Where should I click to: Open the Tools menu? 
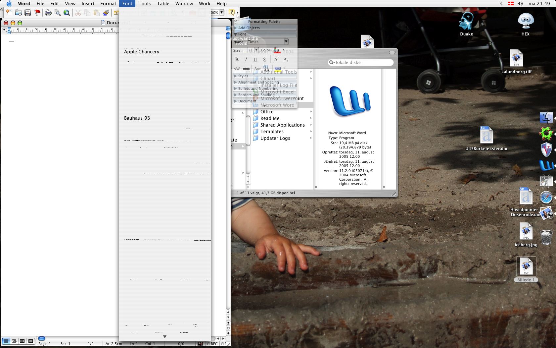pyautogui.click(x=145, y=4)
